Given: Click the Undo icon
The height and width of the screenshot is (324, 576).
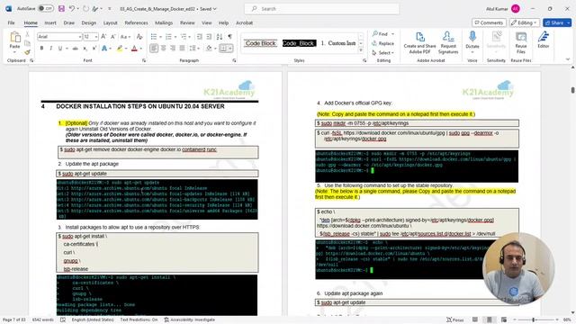Looking at the screenshot, I should click(x=72, y=8).
